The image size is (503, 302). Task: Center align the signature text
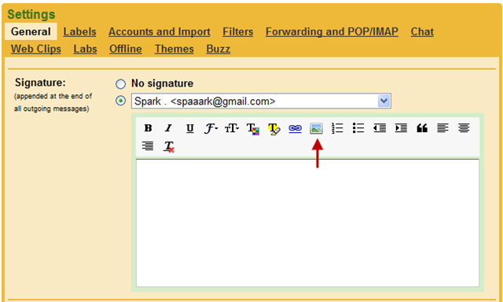click(x=464, y=128)
